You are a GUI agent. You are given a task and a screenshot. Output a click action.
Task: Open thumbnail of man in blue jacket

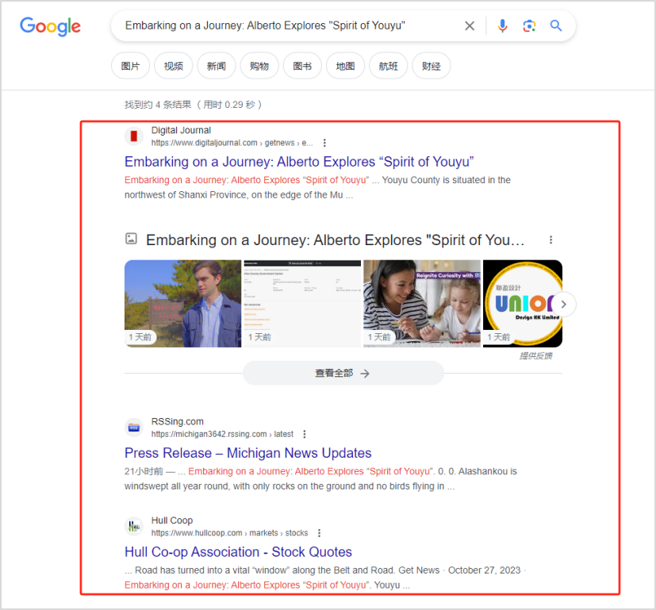[182, 303]
